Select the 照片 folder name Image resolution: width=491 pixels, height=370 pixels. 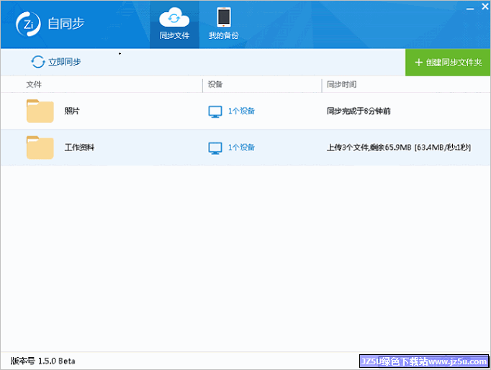tap(72, 111)
